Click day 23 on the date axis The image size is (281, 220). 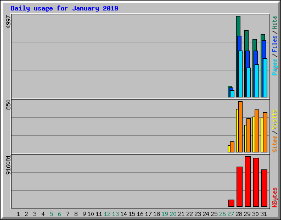click(x=198, y=214)
